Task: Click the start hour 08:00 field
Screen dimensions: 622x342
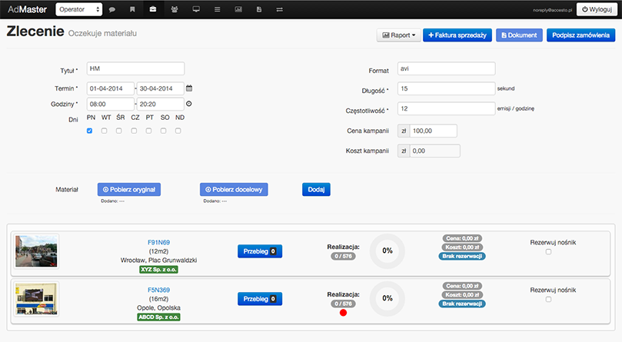Action: coord(110,104)
